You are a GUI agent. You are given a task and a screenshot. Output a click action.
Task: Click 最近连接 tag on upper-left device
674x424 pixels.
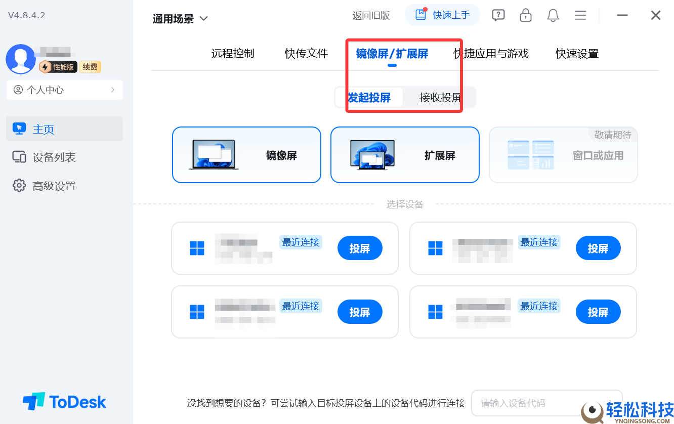tap(301, 242)
